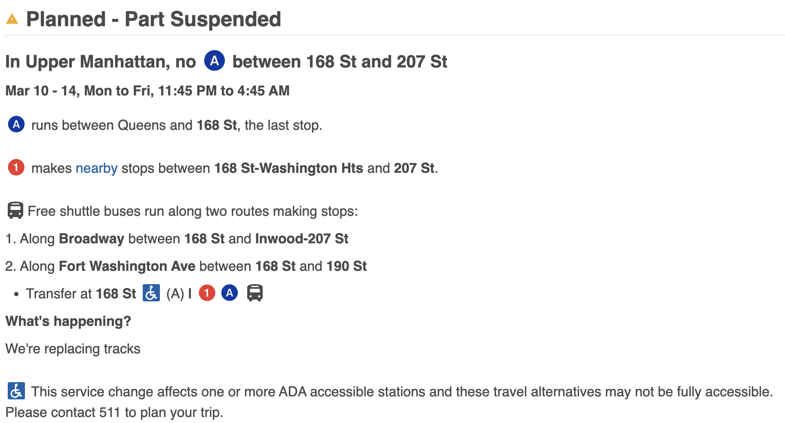This screenshot has height=423, width=785.
Task: Click the orange warning triangle icon
Action: coord(12,19)
